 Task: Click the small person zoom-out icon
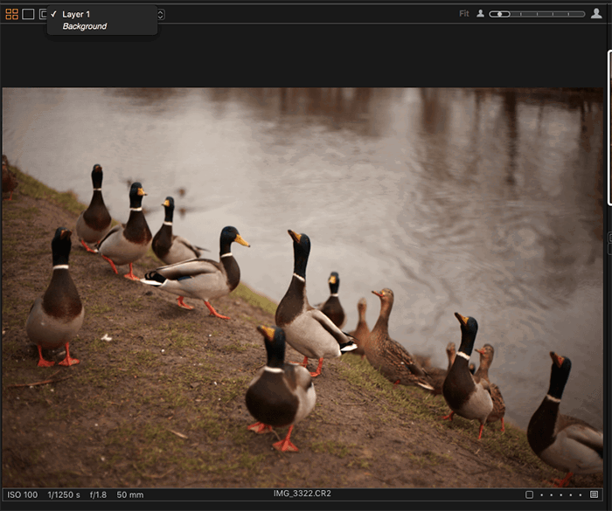coord(480,14)
